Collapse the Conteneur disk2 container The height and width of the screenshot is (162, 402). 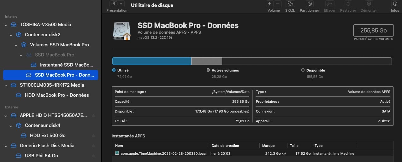(x=11, y=35)
